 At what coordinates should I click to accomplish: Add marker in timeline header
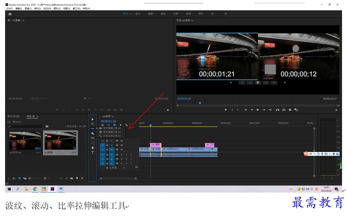121,125
